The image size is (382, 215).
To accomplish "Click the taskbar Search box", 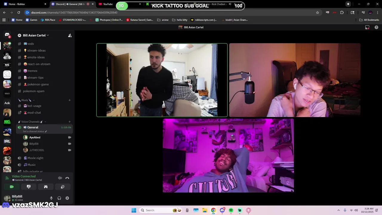I will tap(161, 210).
